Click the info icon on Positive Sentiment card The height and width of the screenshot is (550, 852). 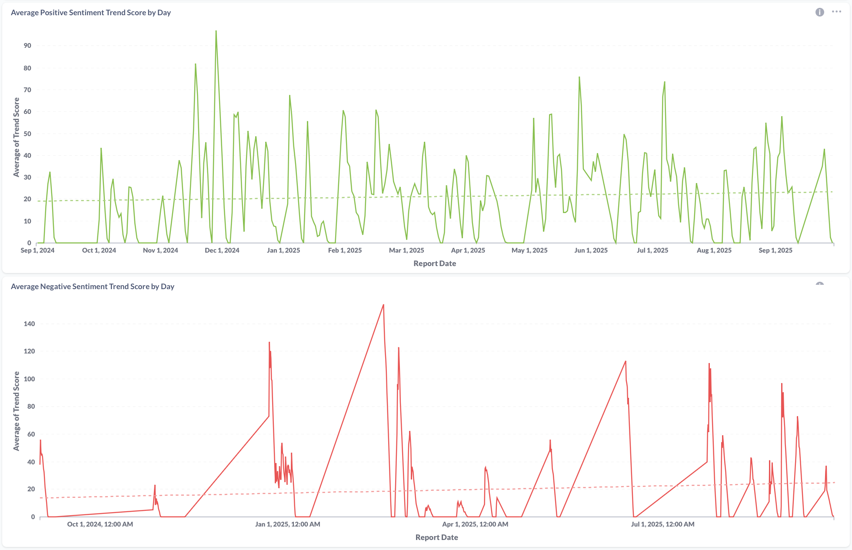[x=819, y=12]
